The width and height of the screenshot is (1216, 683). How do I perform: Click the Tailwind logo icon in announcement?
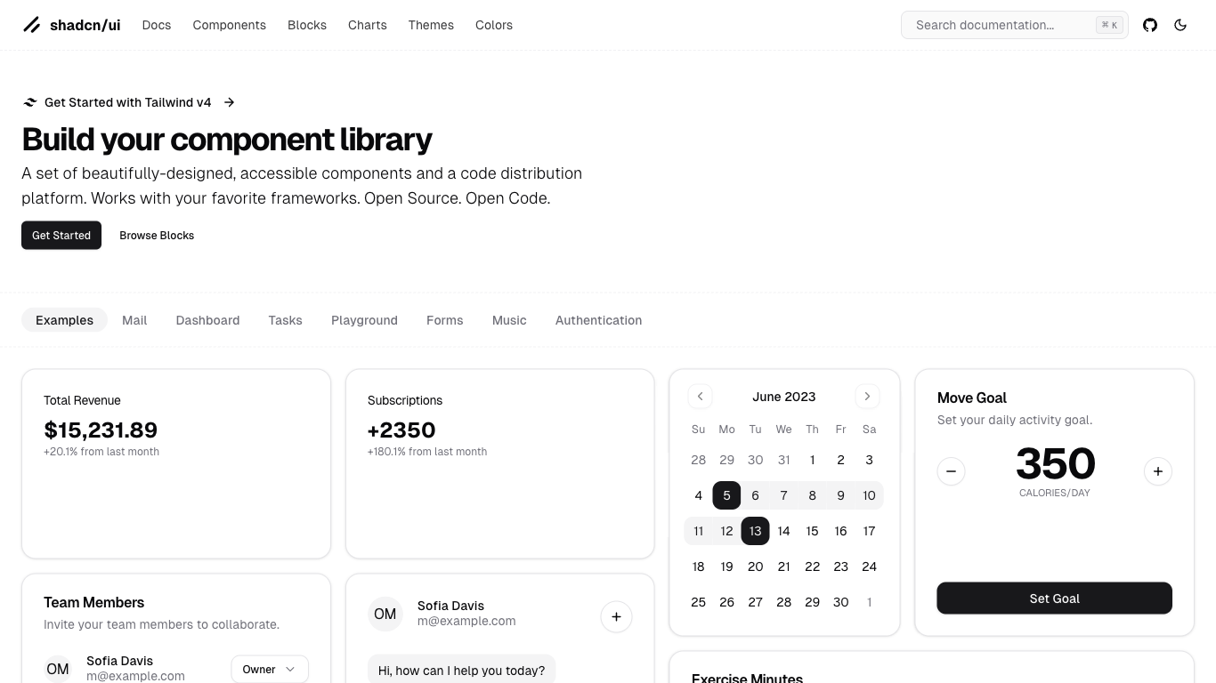(x=30, y=102)
